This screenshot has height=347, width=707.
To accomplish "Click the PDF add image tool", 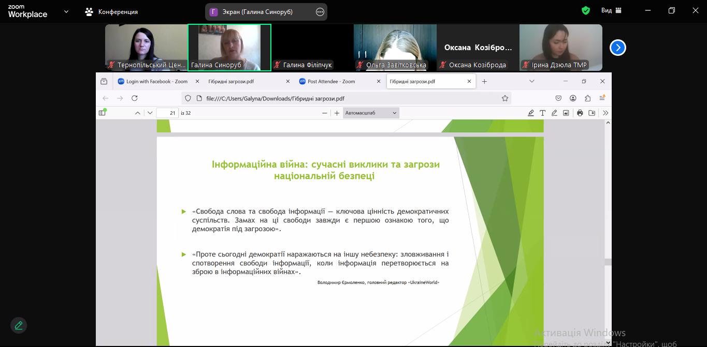I will (566, 113).
